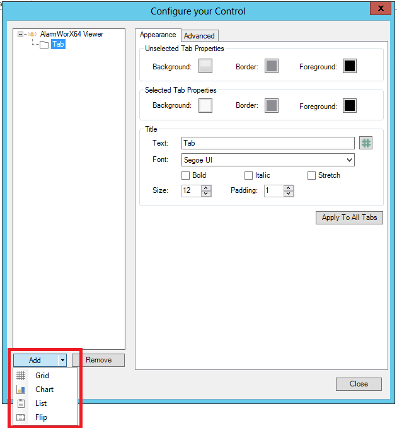Choose Grid from the Add menu
The image size is (397, 428).
(45, 376)
